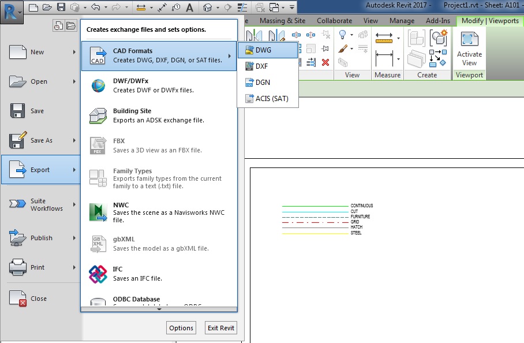Click the STEEL legend label on the sheet
524x343 pixels.
pos(356,233)
